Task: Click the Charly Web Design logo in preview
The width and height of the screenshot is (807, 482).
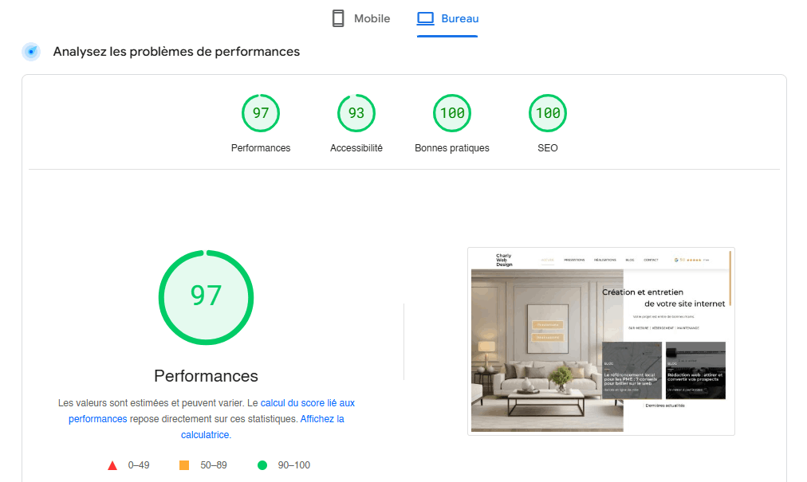Action: (504, 259)
